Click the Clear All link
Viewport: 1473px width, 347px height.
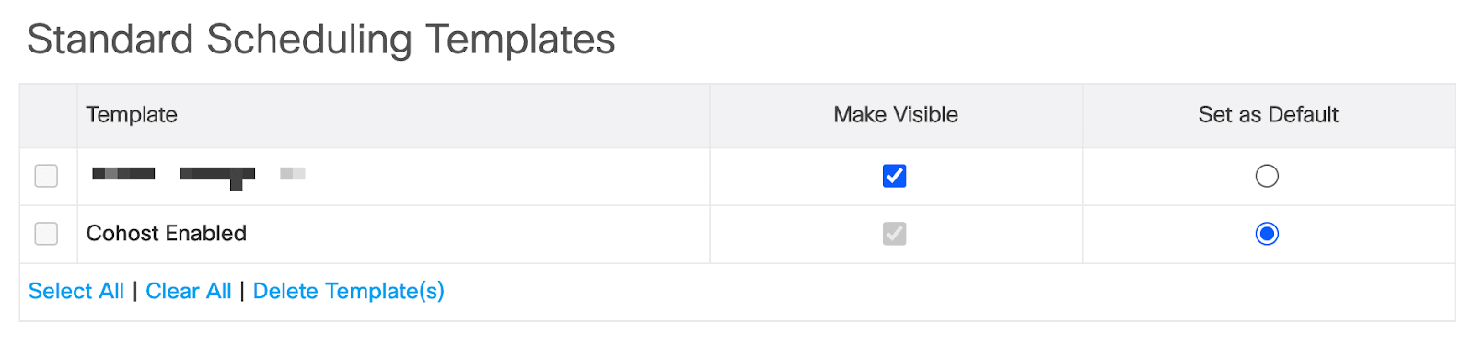189,291
